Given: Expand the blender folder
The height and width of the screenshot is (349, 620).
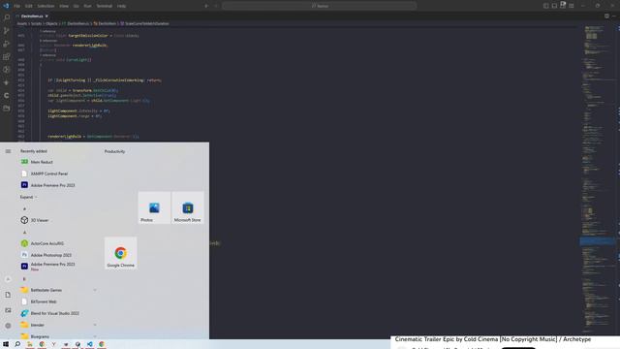Looking at the screenshot, I should tap(58, 325).
